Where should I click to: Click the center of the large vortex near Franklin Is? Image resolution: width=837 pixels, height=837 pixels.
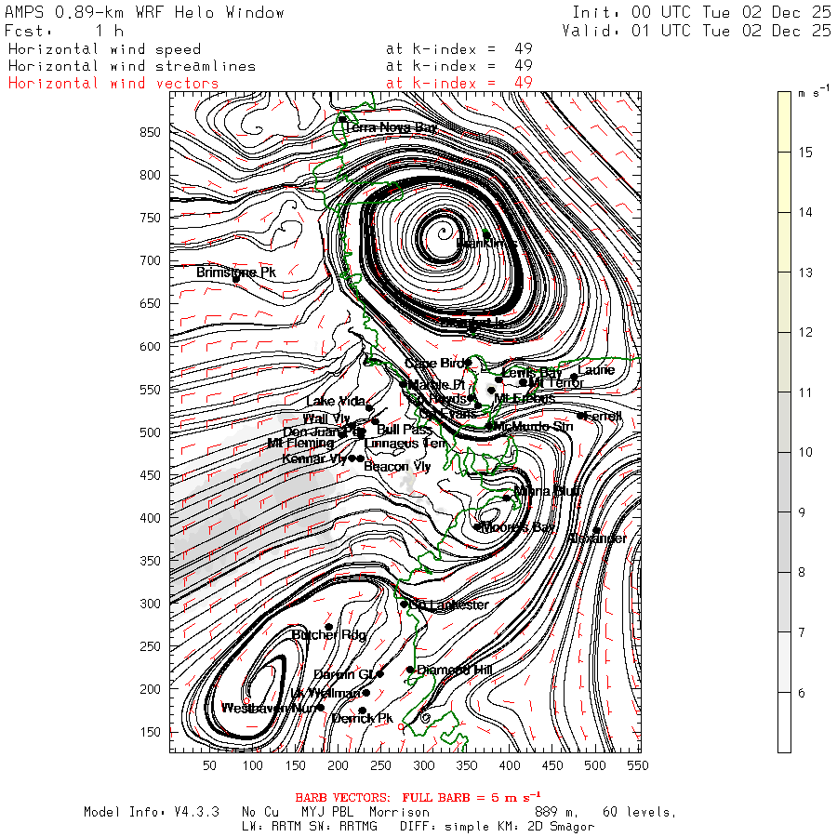(x=443, y=229)
